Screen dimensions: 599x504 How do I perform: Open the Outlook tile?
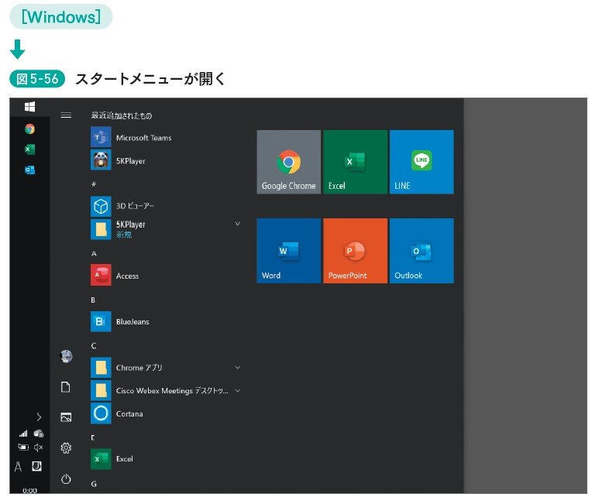pos(422,251)
